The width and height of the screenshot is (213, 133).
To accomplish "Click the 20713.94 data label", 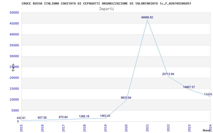I will click(x=168, y=74).
